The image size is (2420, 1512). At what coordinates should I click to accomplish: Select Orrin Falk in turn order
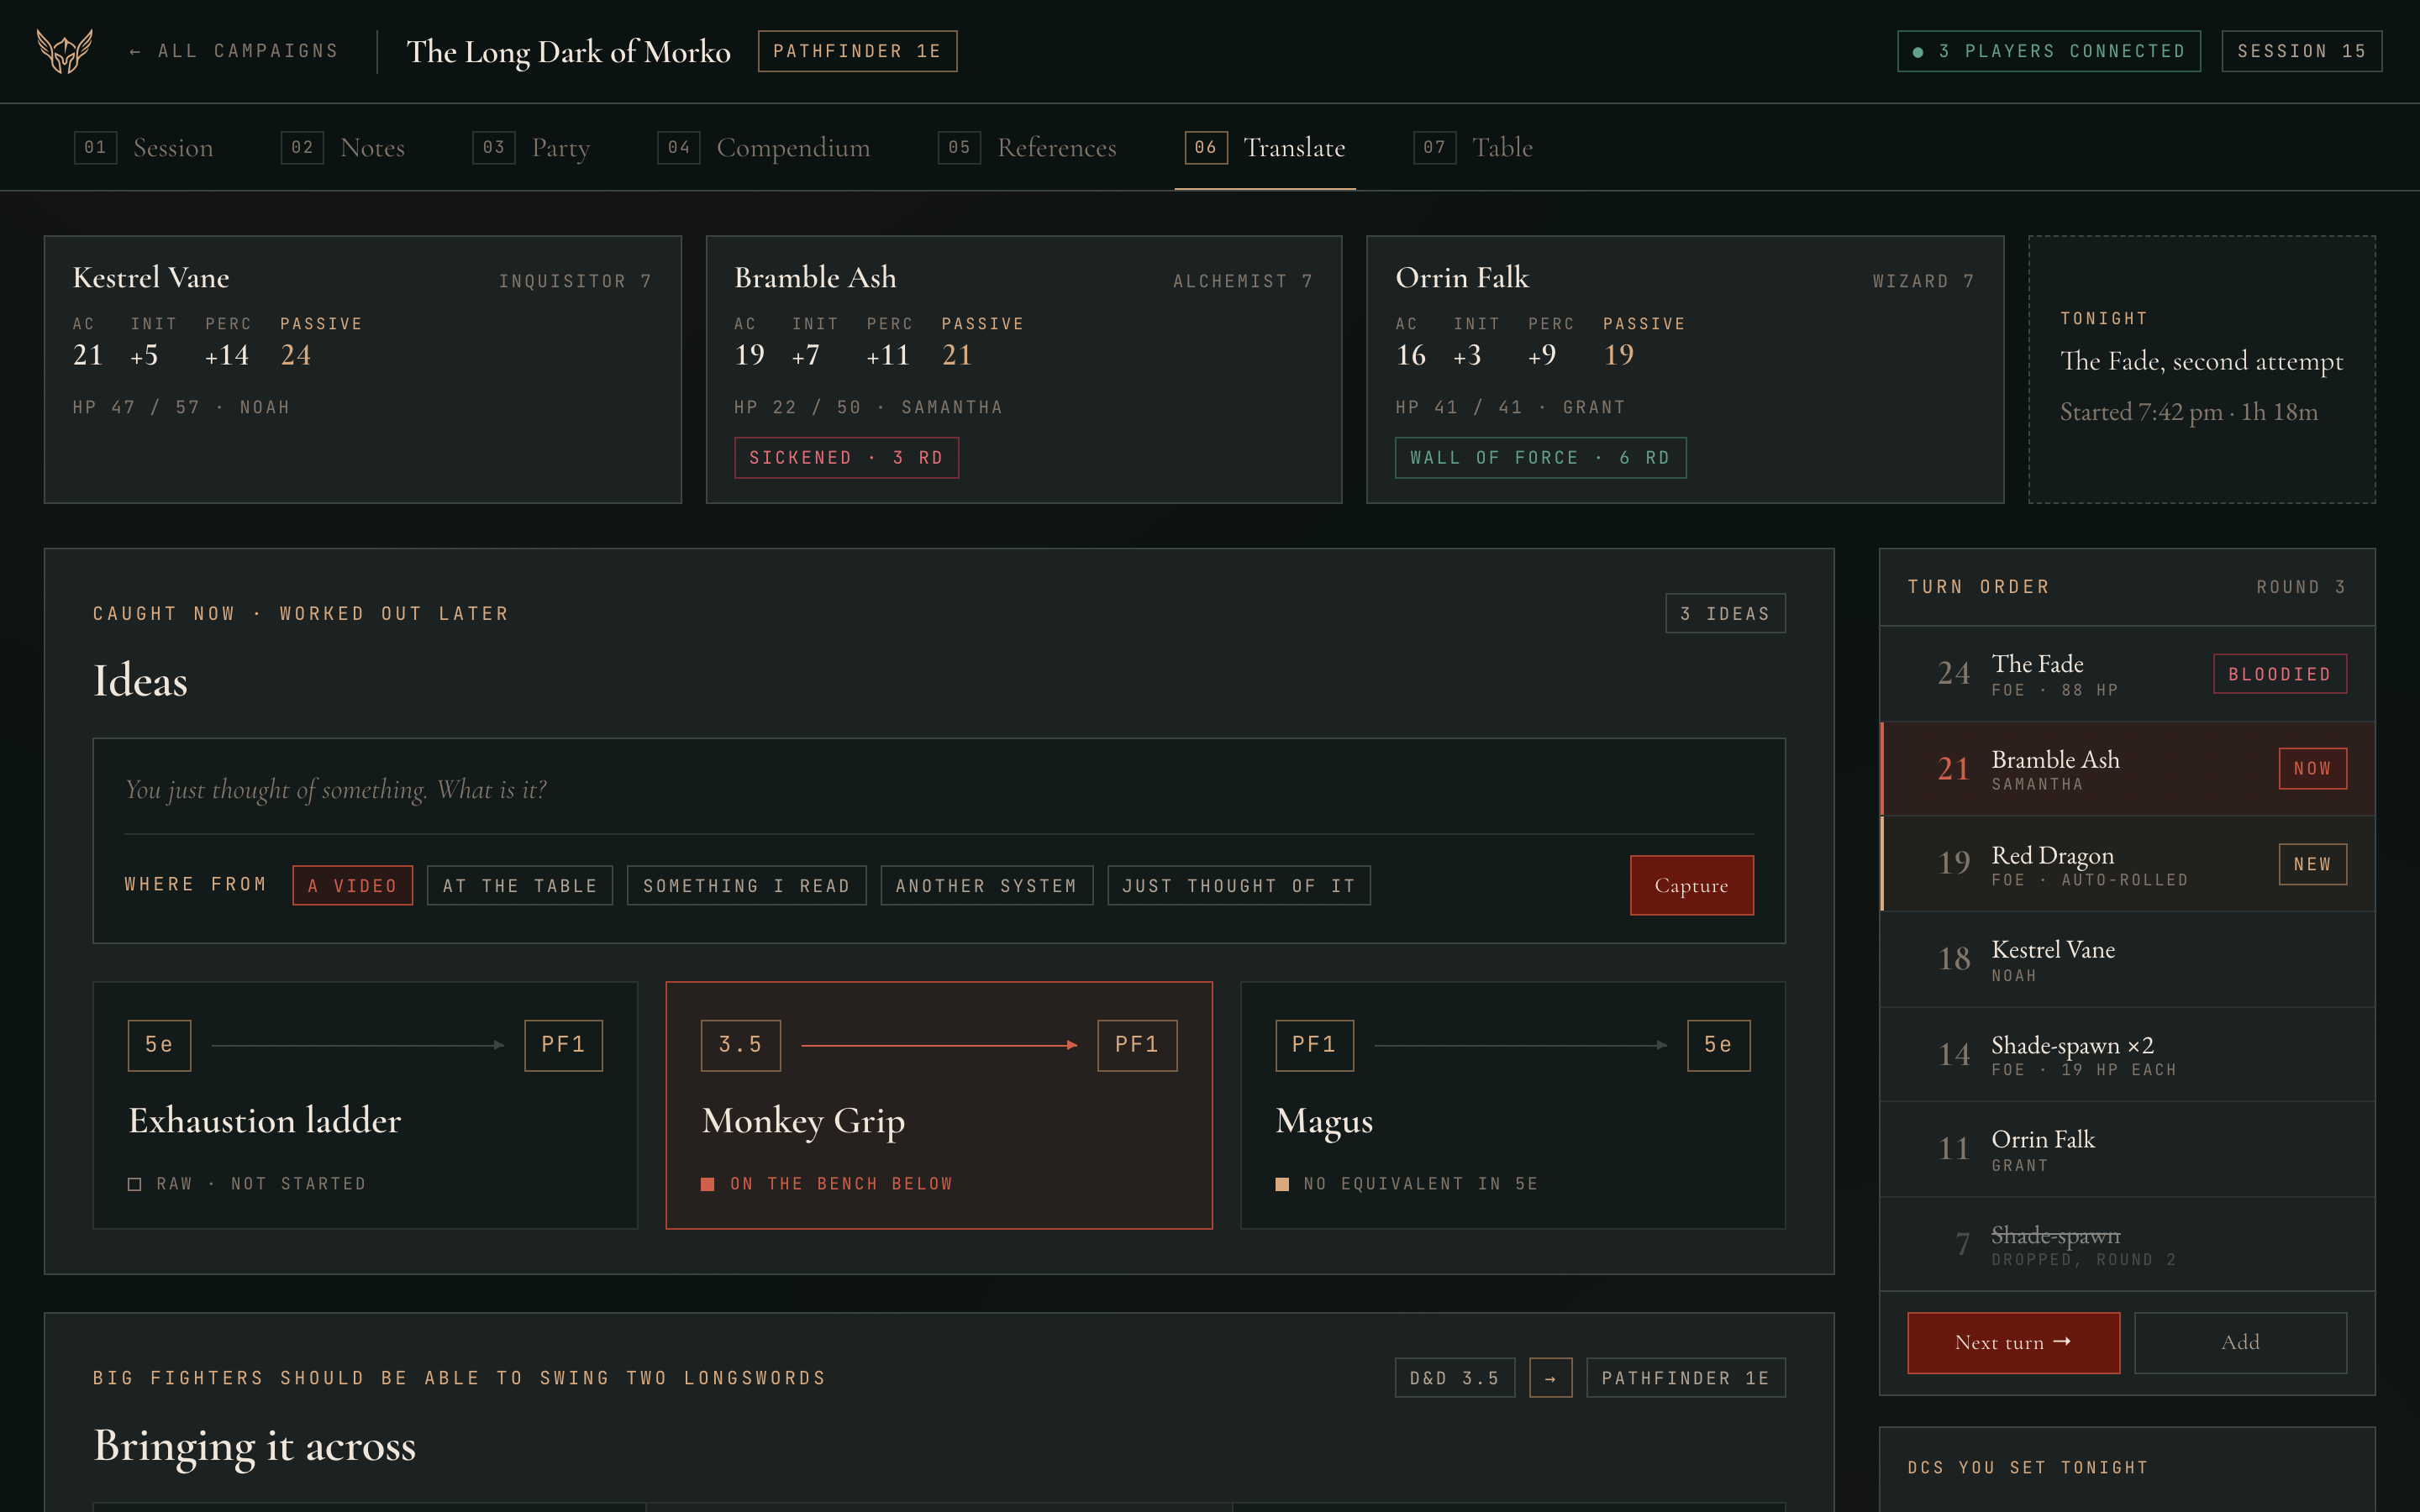2127,1149
